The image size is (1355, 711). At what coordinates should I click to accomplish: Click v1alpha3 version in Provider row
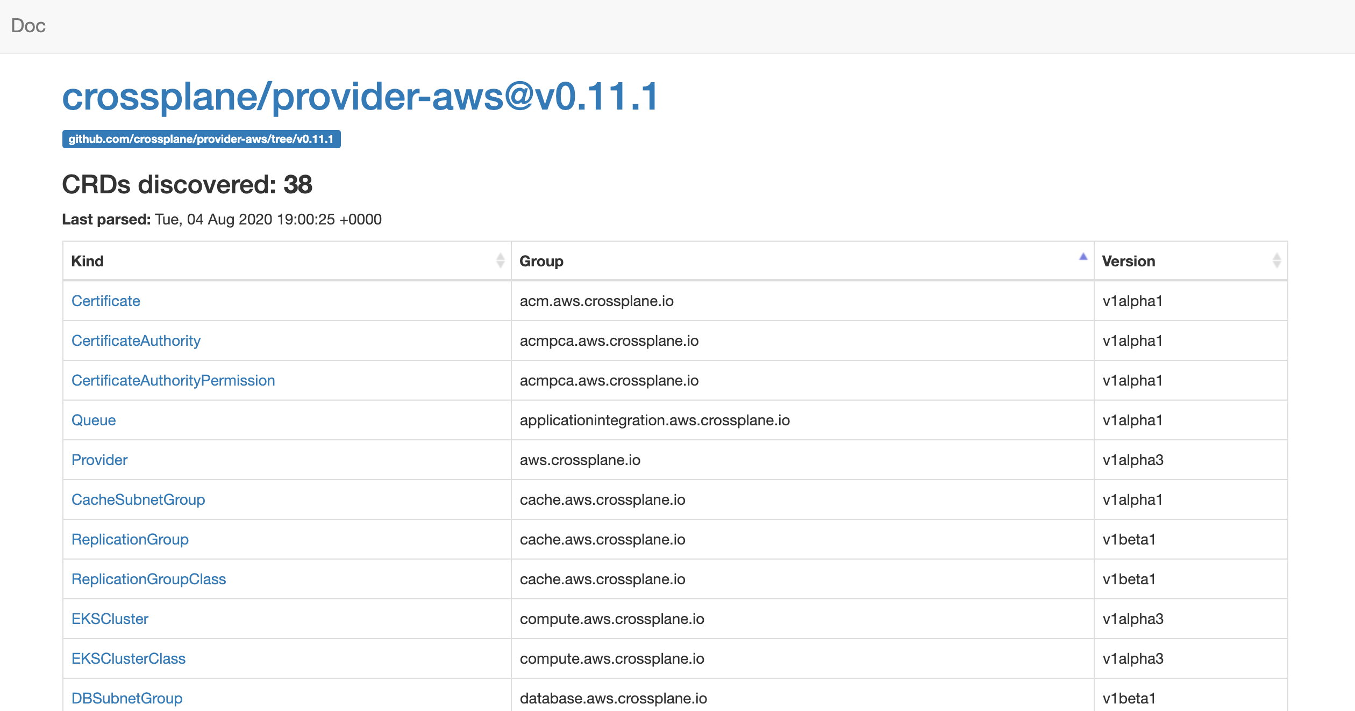click(x=1133, y=460)
